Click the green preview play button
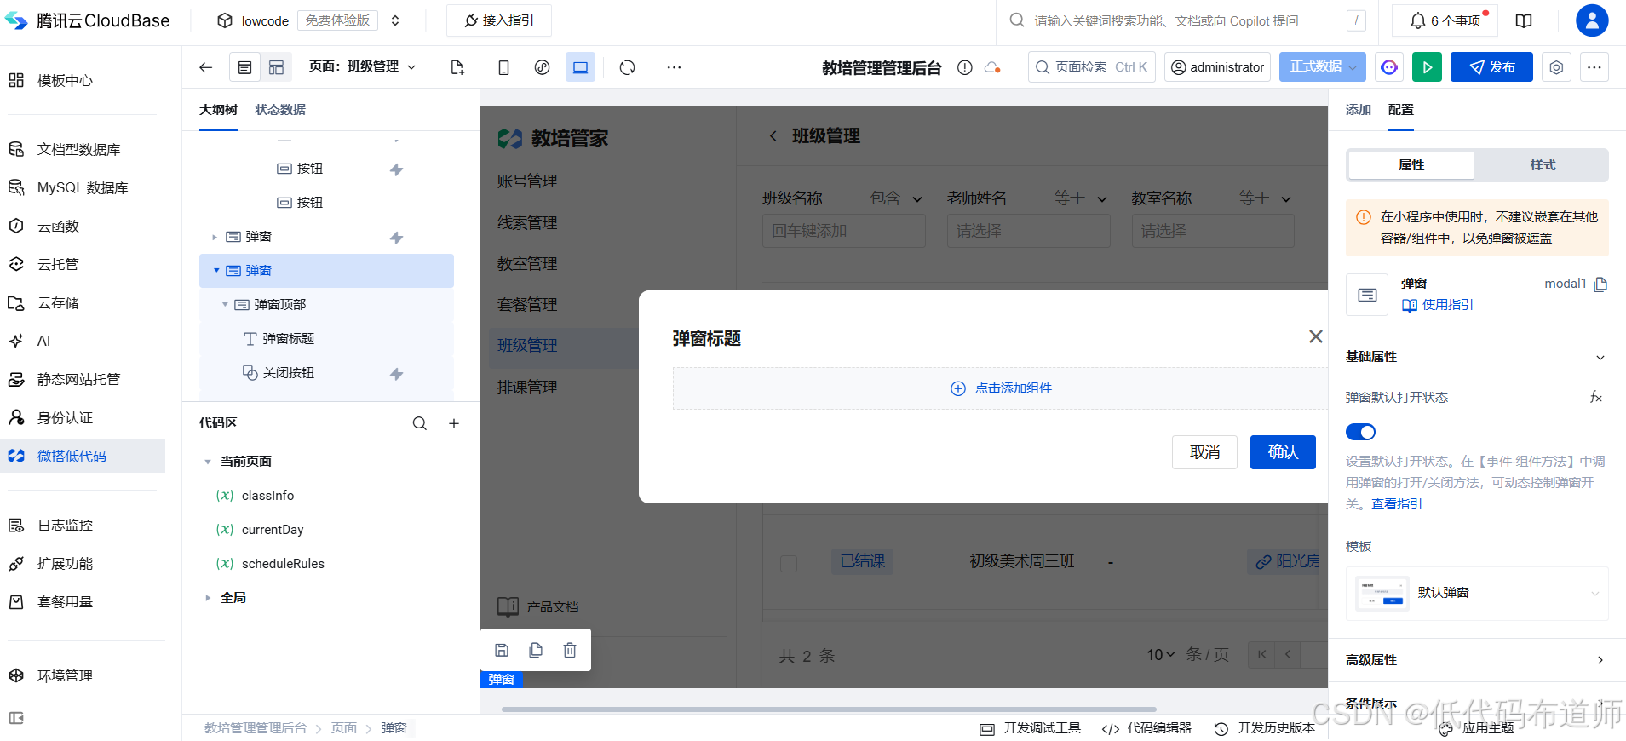 1427,67
